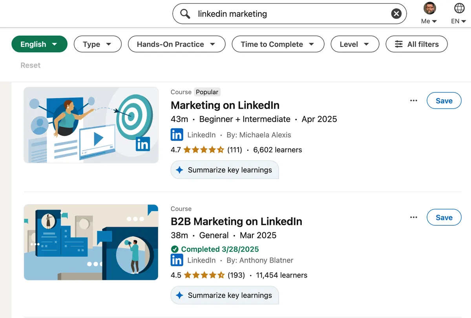Open All filters panel
The width and height of the screenshot is (471, 318).
tap(417, 44)
